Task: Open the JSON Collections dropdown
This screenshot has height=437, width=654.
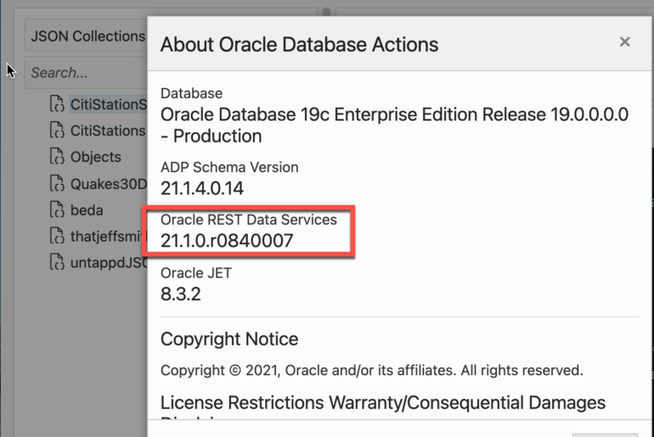Action: click(x=86, y=36)
